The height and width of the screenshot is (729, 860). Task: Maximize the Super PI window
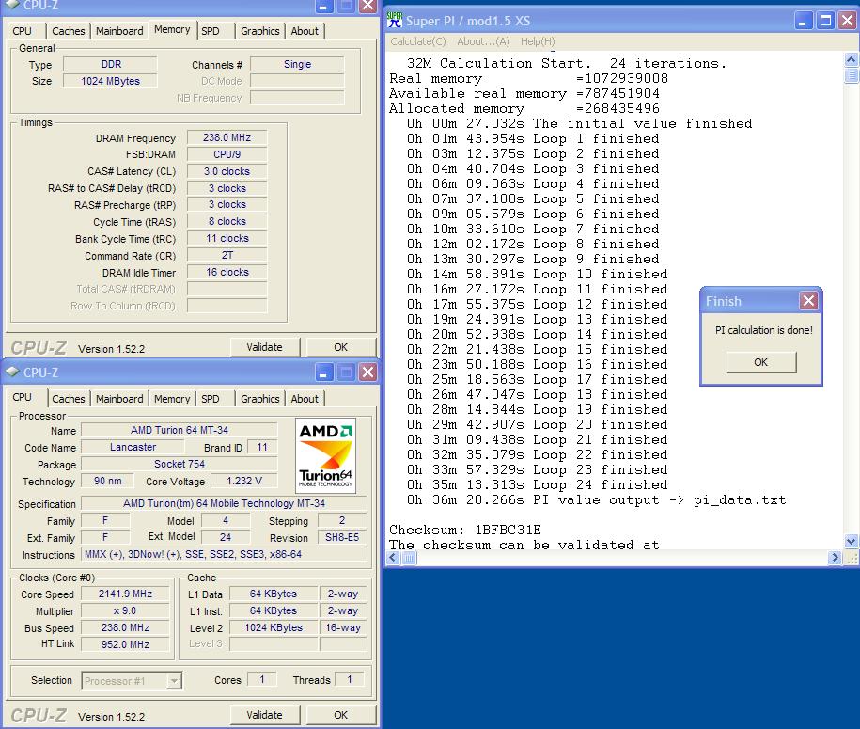point(825,21)
